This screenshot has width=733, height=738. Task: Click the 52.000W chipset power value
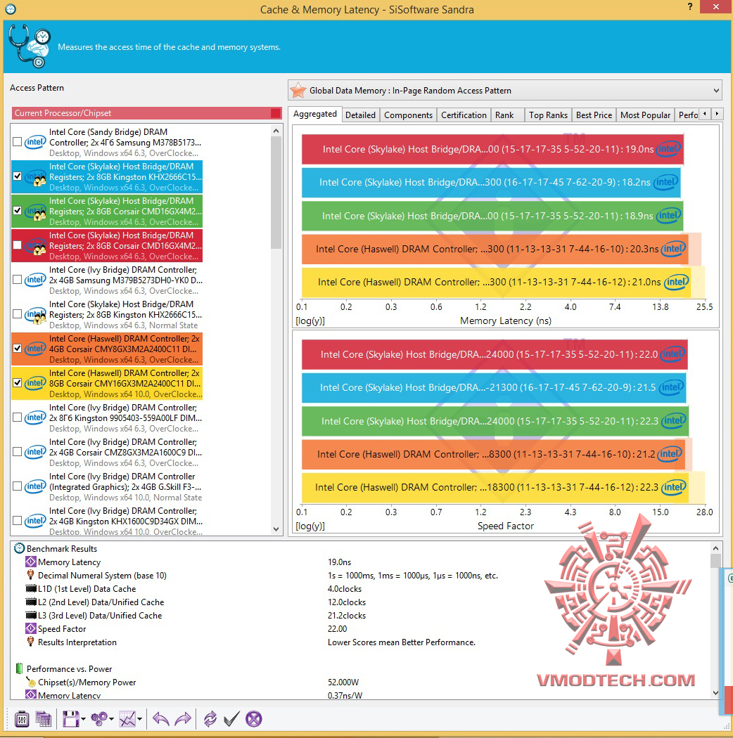(x=343, y=682)
